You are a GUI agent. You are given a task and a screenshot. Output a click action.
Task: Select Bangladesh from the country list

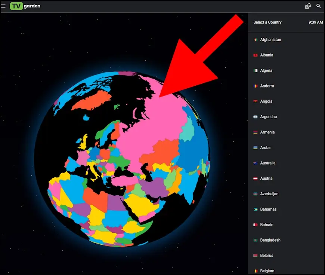[x=270, y=240]
